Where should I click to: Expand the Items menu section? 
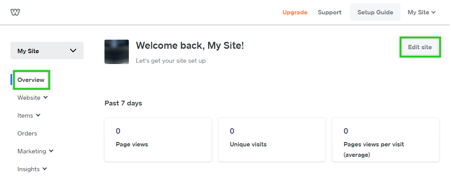coord(25,115)
